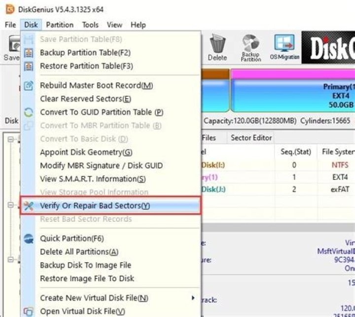This screenshot has height=317, width=355.
Task: Choose Backup Disk To Image File
Action: tap(111, 265)
